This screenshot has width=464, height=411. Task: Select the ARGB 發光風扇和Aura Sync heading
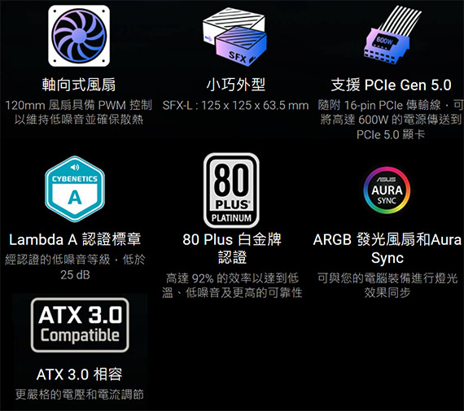(387, 248)
